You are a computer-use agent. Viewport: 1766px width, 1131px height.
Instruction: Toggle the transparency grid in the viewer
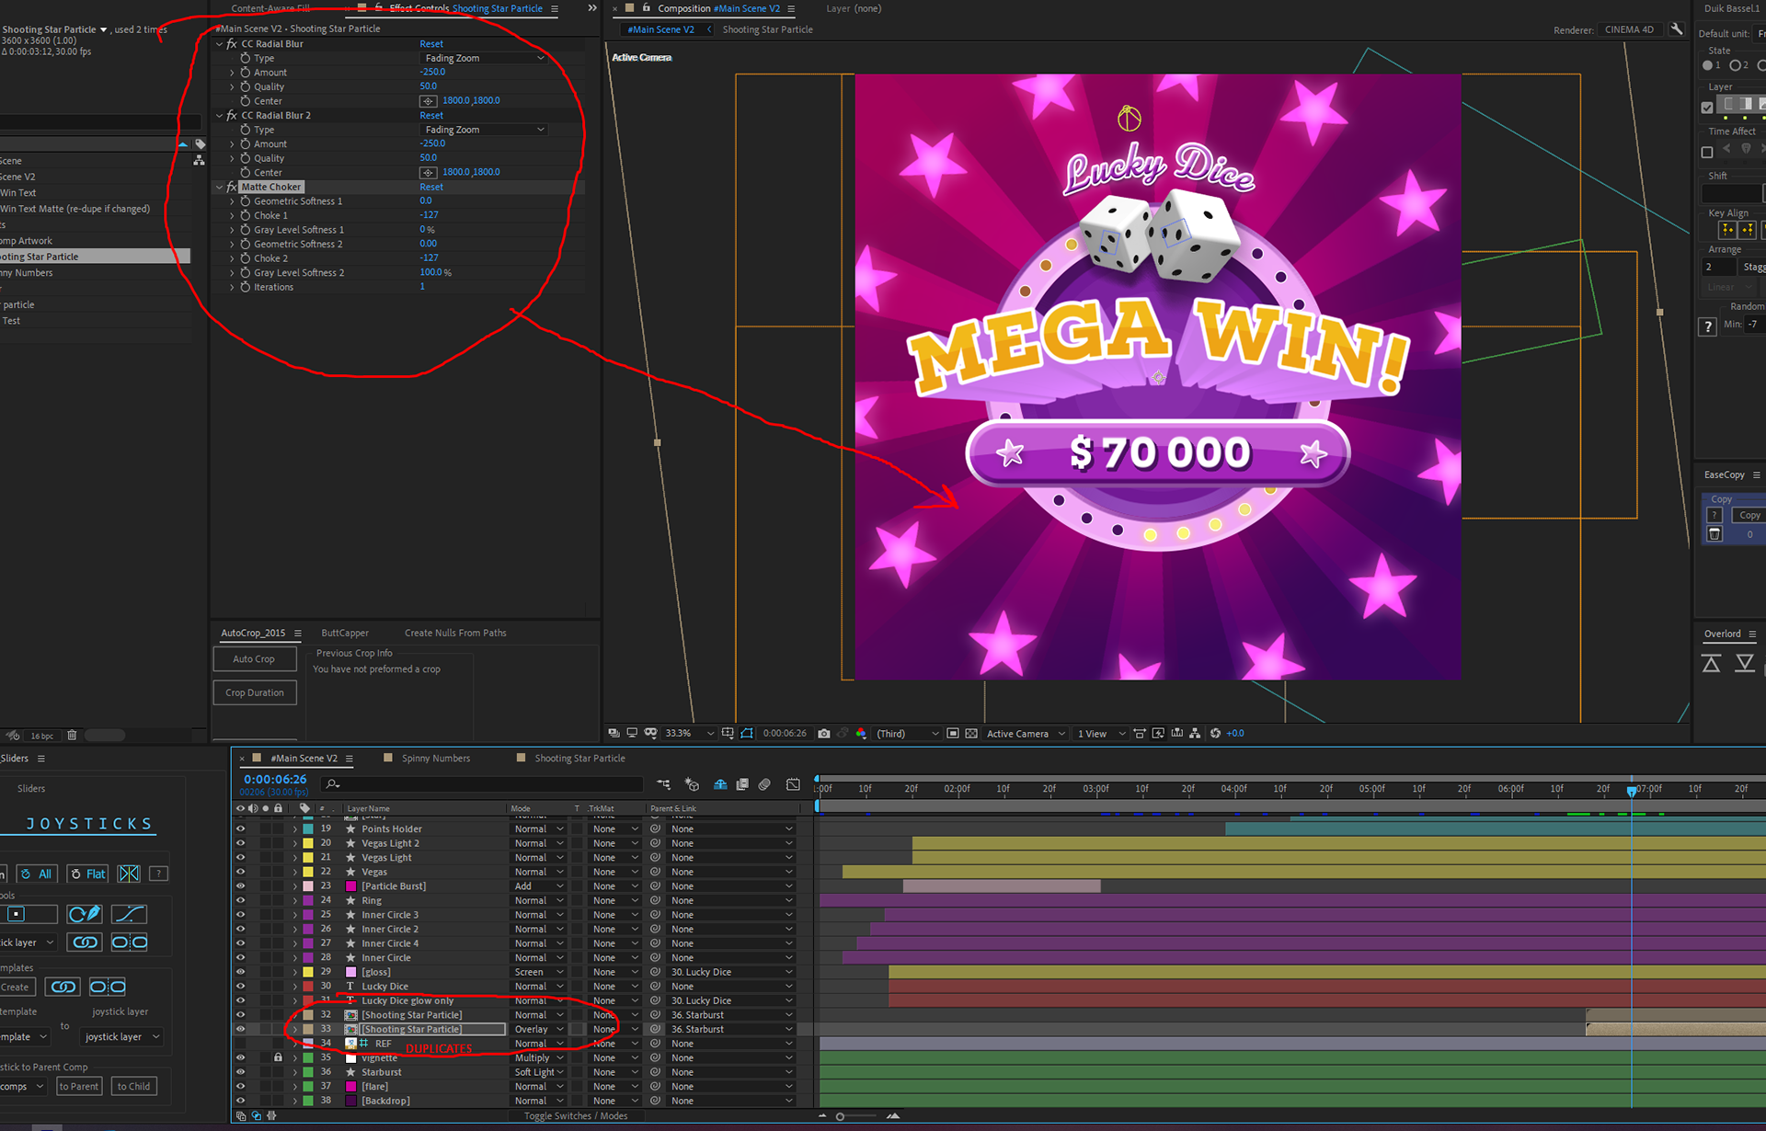tap(971, 733)
